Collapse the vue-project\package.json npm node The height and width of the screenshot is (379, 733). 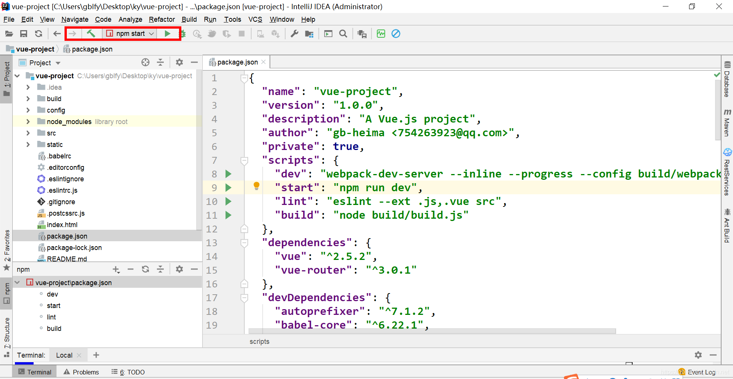coord(17,282)
